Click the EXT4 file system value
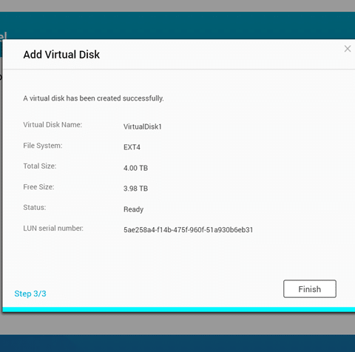The width and height of the screenshot is (355, 352). (x=132, y=147)
